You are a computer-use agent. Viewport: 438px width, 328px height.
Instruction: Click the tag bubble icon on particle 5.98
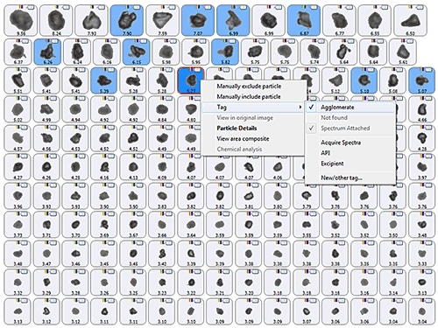(x=172, y=41)
